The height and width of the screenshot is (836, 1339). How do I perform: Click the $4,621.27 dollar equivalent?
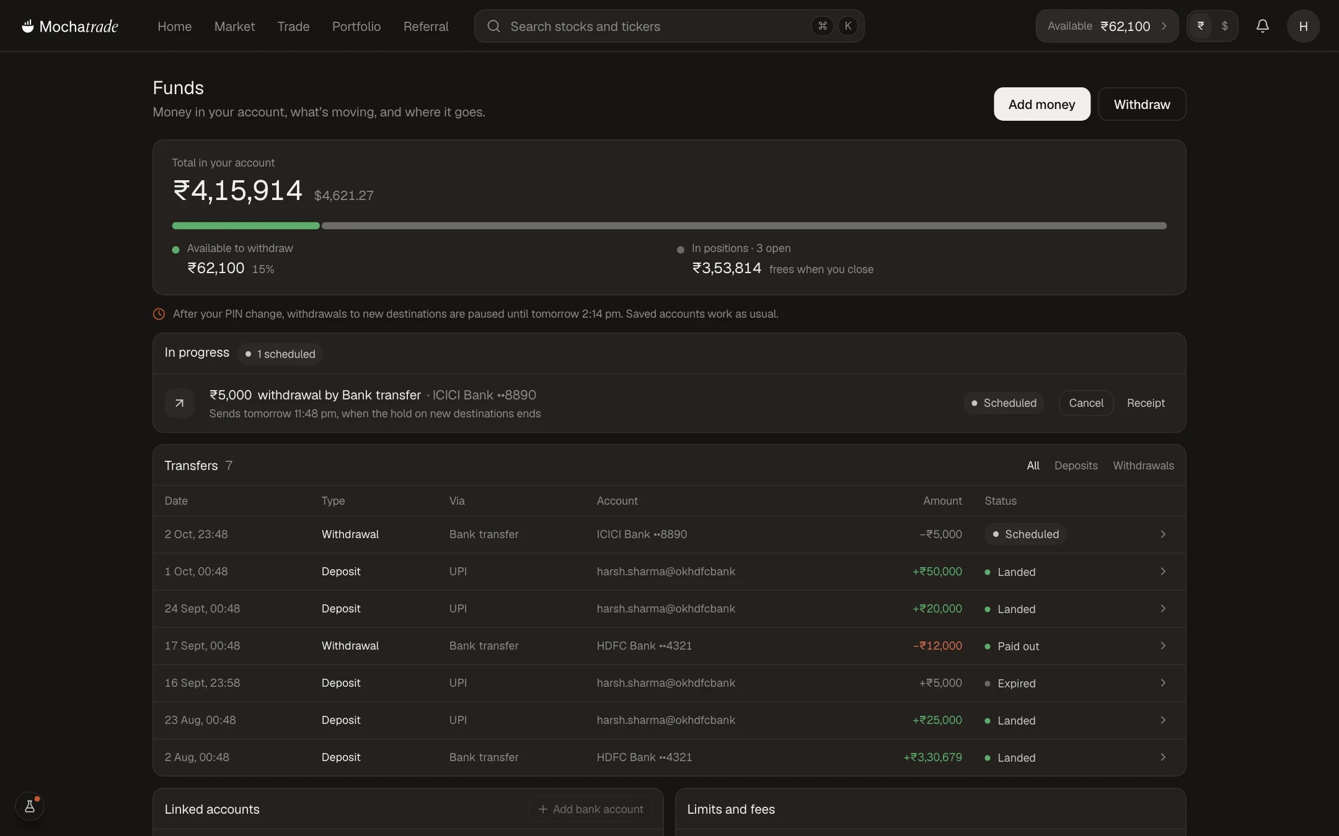coord(343,196)
